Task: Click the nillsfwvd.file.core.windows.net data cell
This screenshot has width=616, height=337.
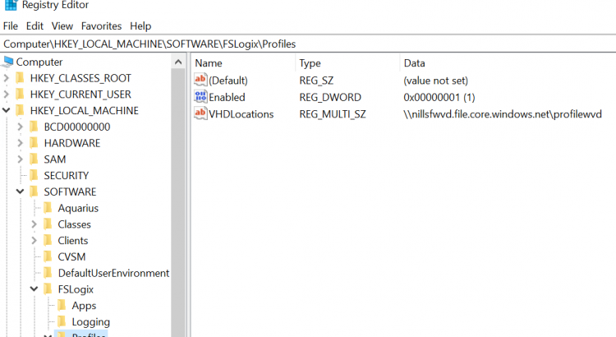Action: coord(503,114)
